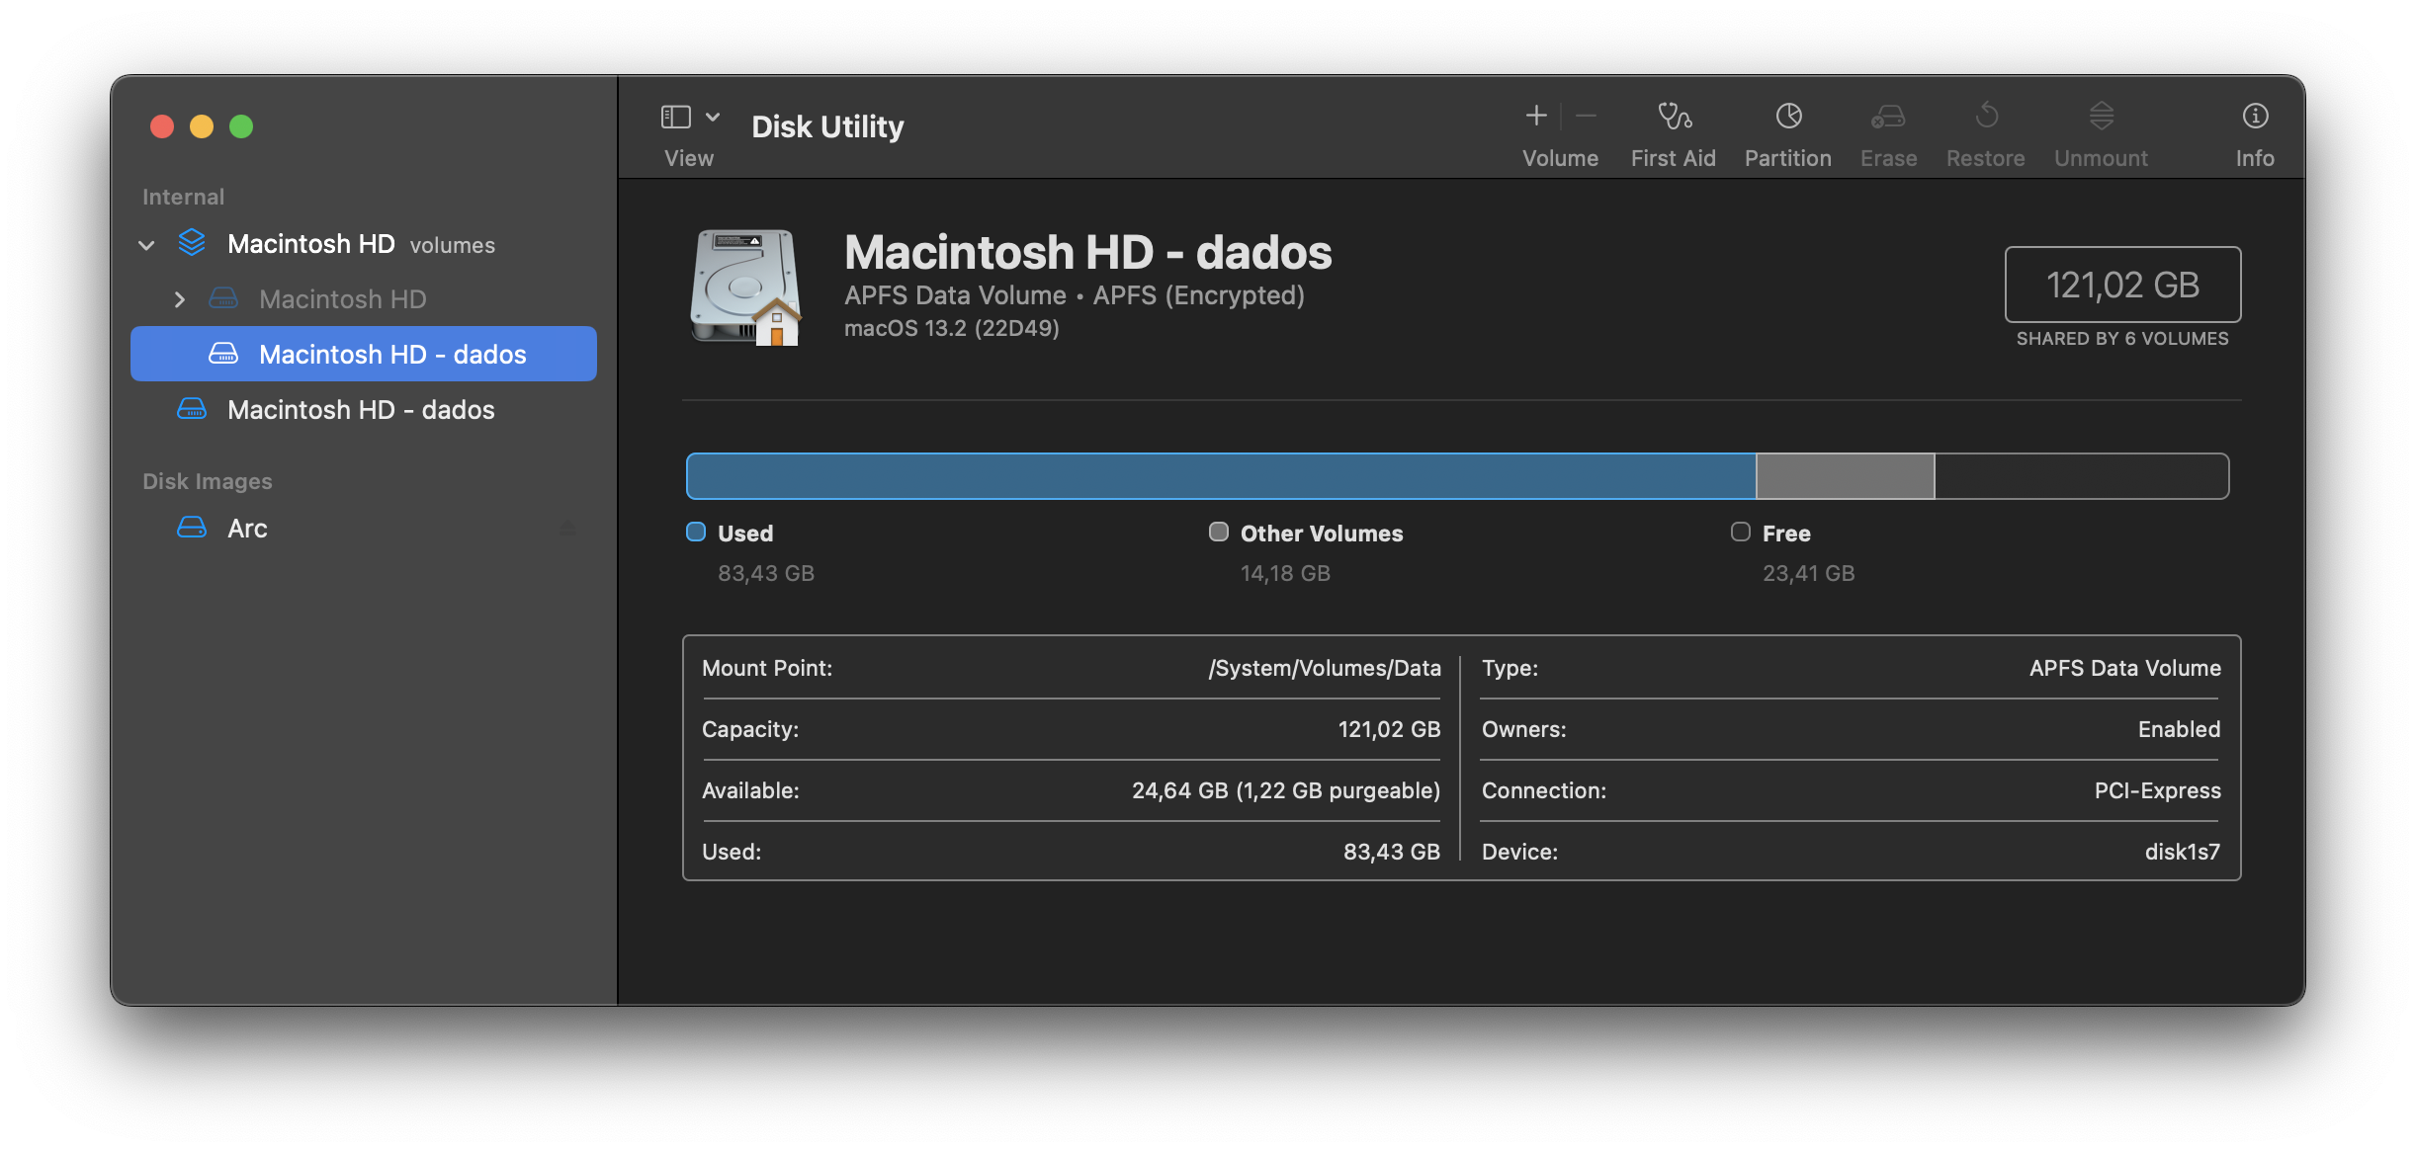The width and height of the screenshot is (2416, 1152).
Task: Click the blue Used legend swatch
Action: pyautogui.click(x=696, y=533)
